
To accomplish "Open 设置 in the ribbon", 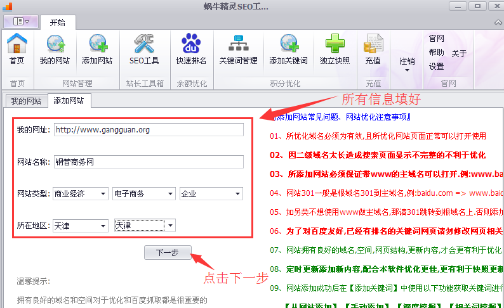I will click(436, 67).
